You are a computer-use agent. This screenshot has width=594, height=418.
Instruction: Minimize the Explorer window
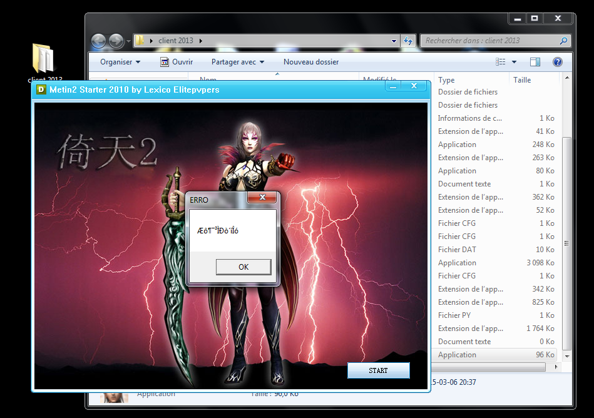(x=518, y=18)
